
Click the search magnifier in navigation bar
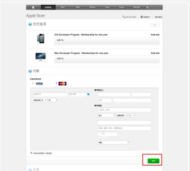click(x=148, y=7)
